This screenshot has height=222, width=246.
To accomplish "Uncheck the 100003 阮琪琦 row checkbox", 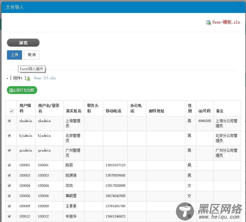I will [9, 175].
